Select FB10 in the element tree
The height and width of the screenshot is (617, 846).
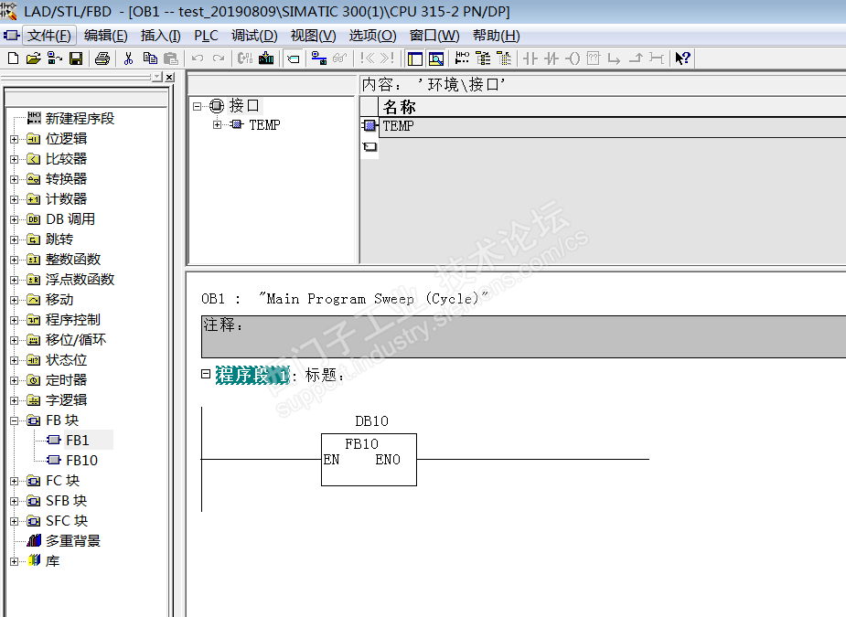(81, 461)
